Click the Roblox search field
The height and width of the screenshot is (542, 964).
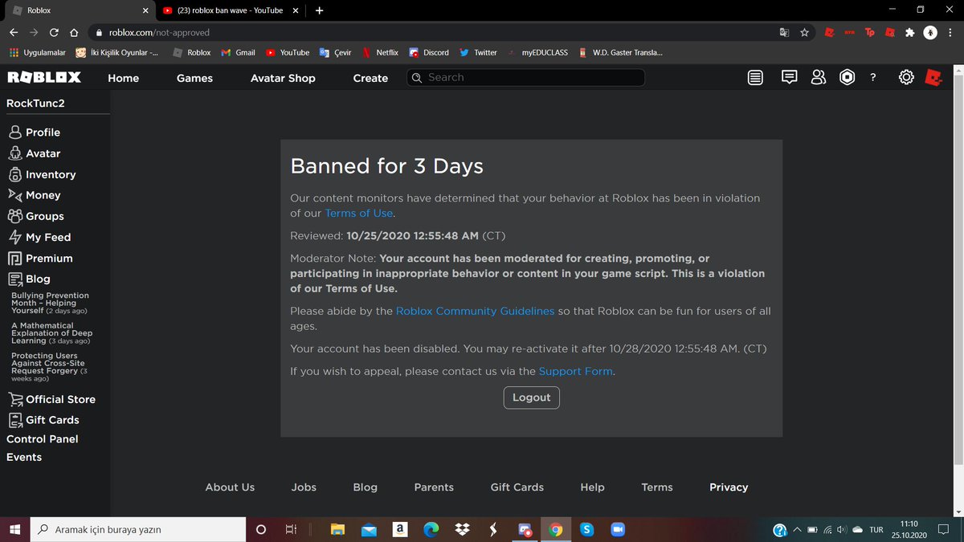tap(525, 78)
